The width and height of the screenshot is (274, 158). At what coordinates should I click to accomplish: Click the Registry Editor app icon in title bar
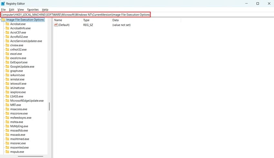pos(3,4)
